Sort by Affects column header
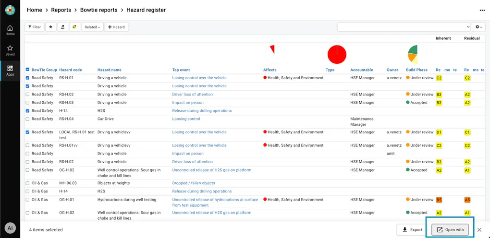490x238 pixels. coord(269,70)
